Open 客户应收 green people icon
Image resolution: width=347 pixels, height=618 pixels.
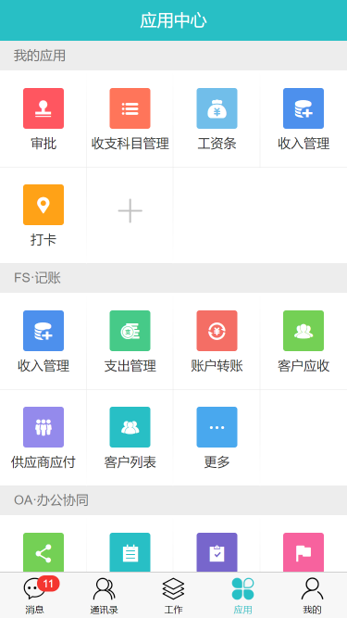304,331
